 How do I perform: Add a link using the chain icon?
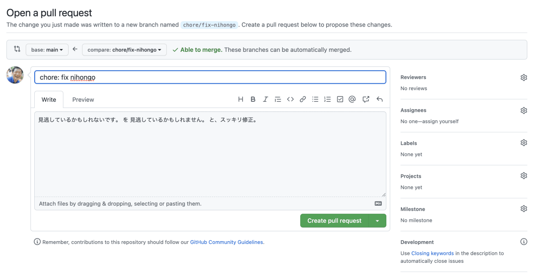pyautogui.click(x=303, y=99)
